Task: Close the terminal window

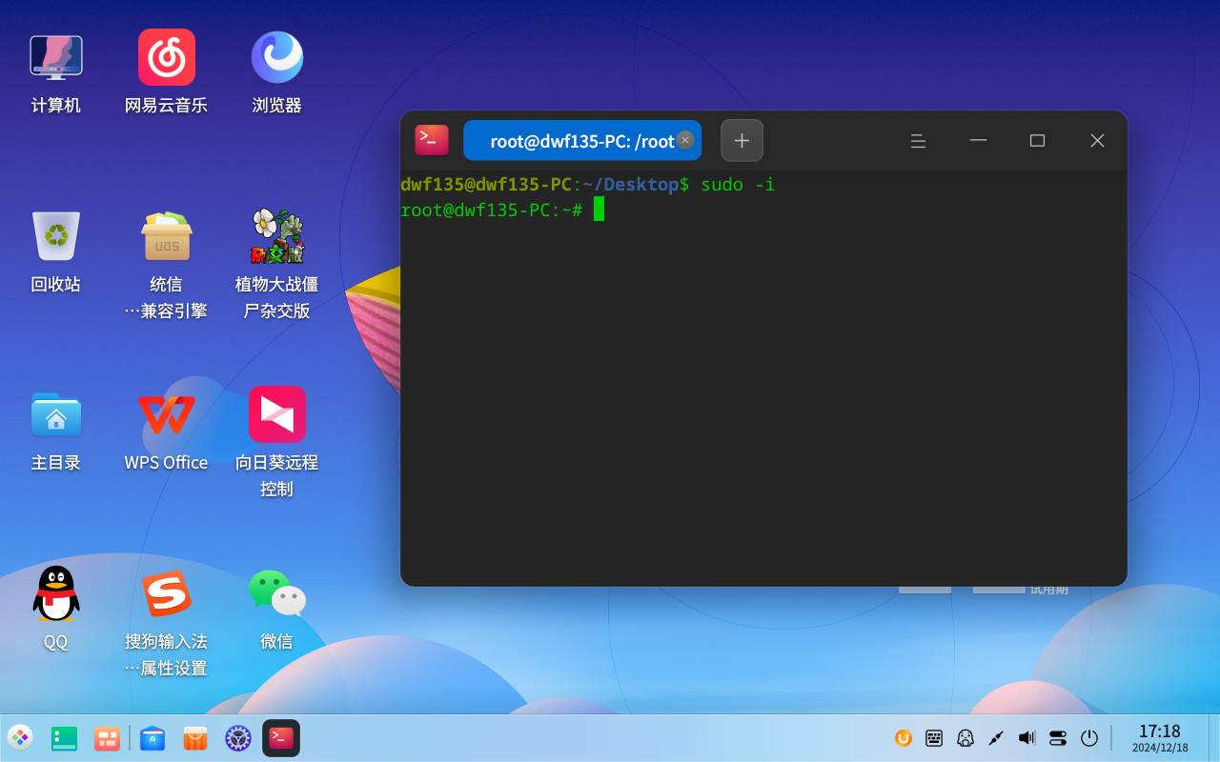Action: coord(1097,140)
